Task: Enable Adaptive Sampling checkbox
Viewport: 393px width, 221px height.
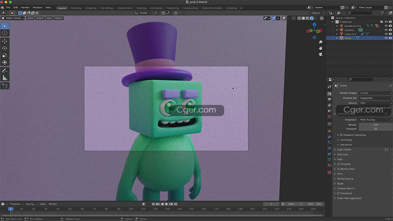Action: tap(341, 135)
